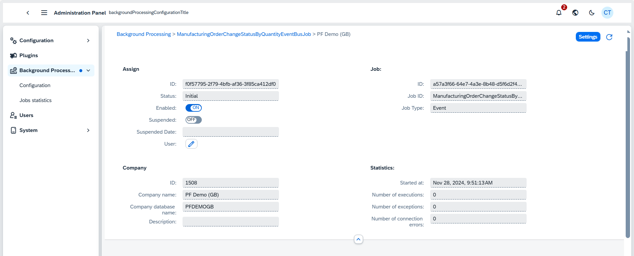Turn on the Suspended switch
The width and height of the screenshot is (634, 256).
193,120
